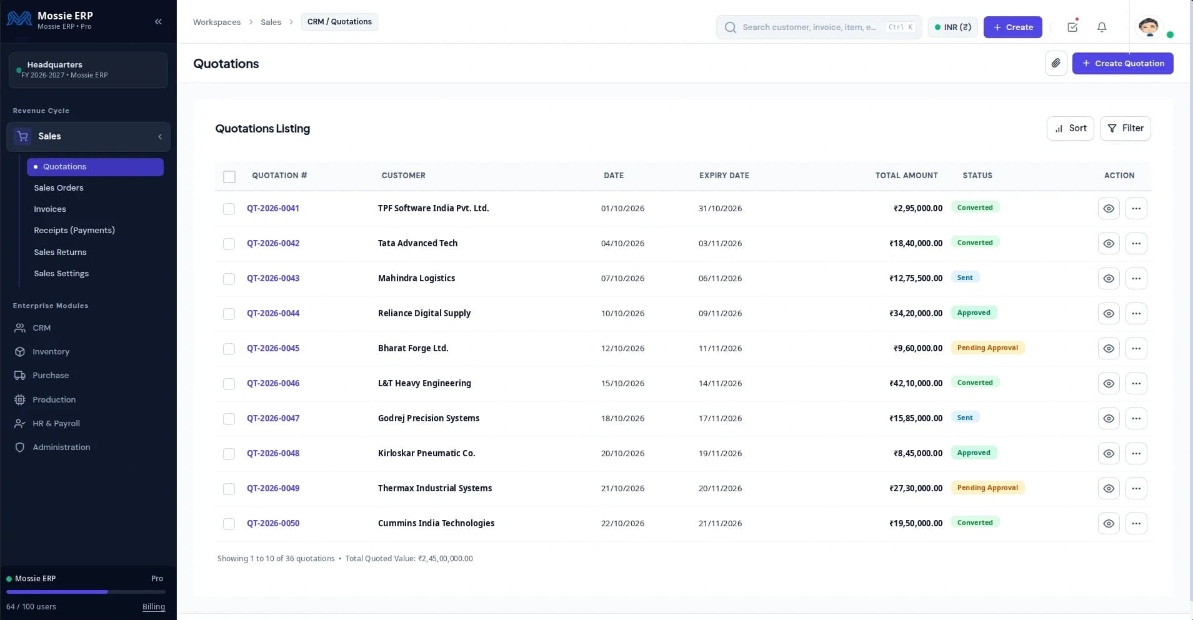Open quotation link QT-2026-0046
Image resolution: width=1193 pixels, height=620 pixels.
[x=273, y=383]
